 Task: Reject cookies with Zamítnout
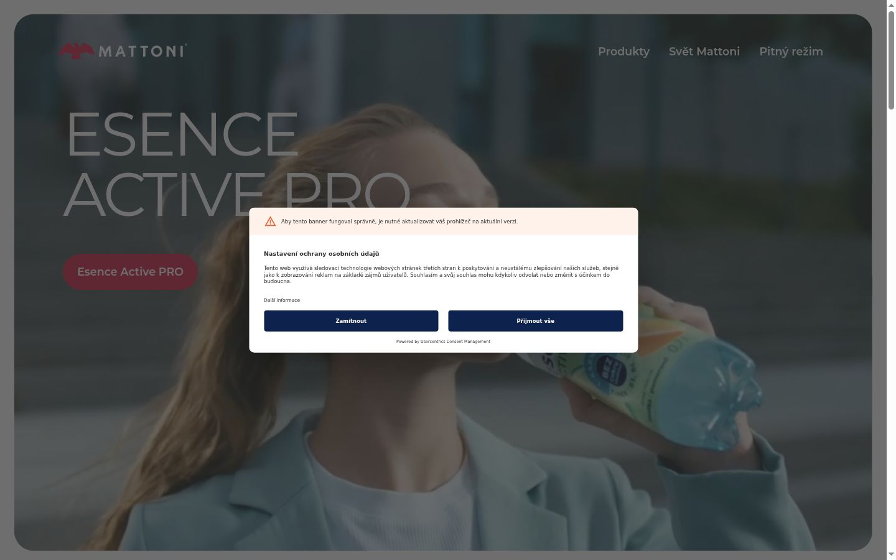pos(351,321)
